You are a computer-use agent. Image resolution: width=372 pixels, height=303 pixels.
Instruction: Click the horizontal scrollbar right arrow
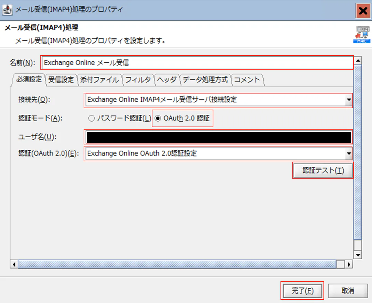click(348, 264)
